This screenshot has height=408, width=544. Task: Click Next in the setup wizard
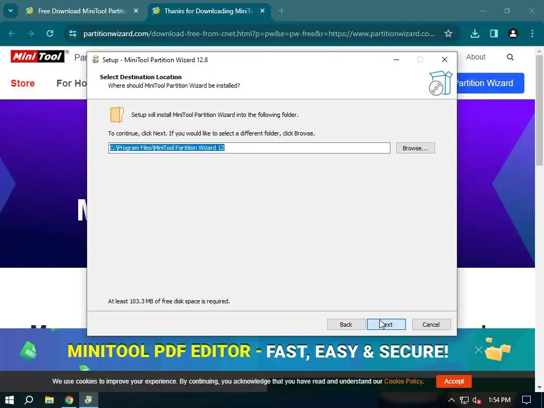386,325
